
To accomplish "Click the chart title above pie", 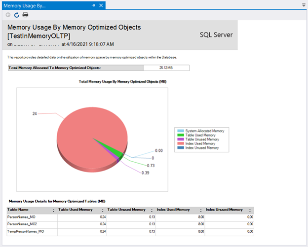I will 122,82.
